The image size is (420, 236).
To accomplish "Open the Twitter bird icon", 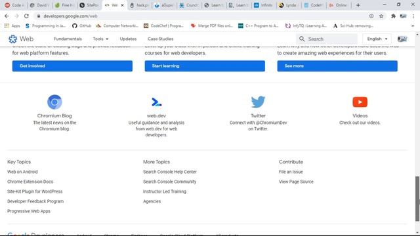I will point(258,102).
